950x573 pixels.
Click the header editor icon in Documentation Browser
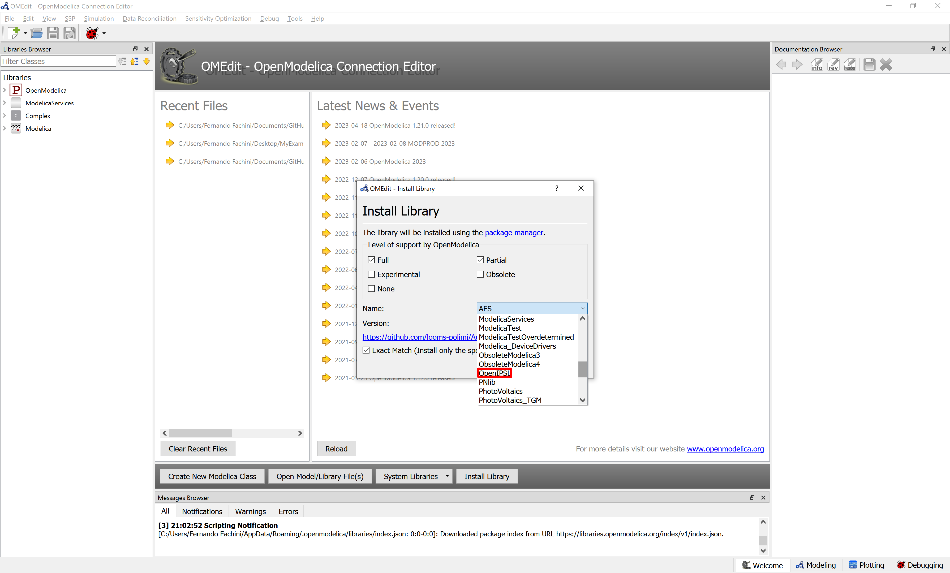[849, 64]
